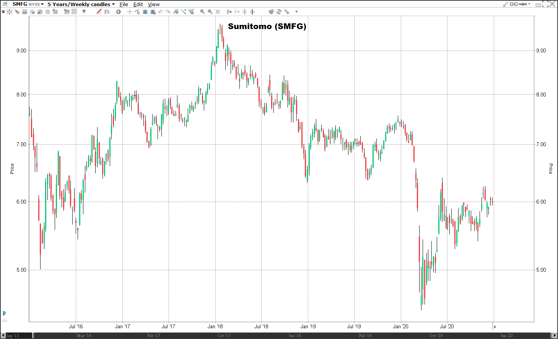This screenshot has height=339, width=558.
Task: Click the gray fit-to-window icon
Action: pyautogui.click(x=218, y=11)
